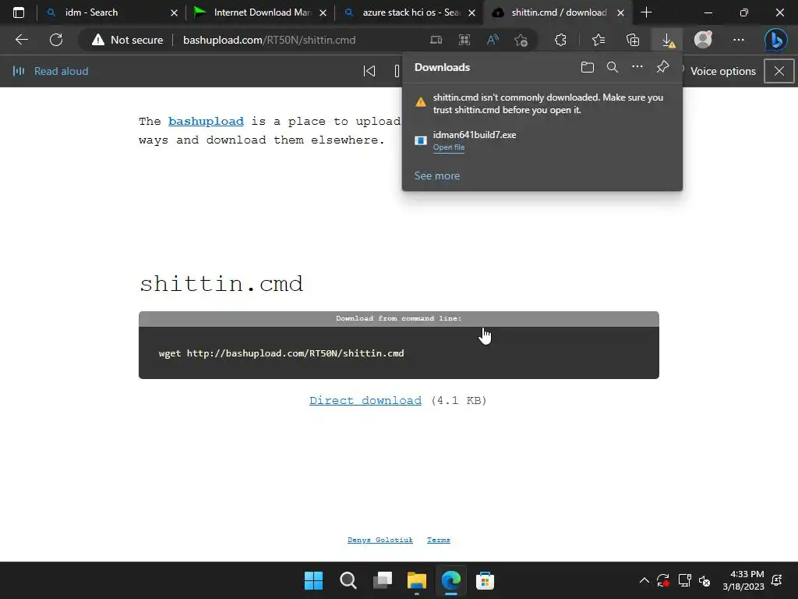Click See more in Downloads panel
The height and width of the screenshot is (599, 798).
click(x=436, y=175)
